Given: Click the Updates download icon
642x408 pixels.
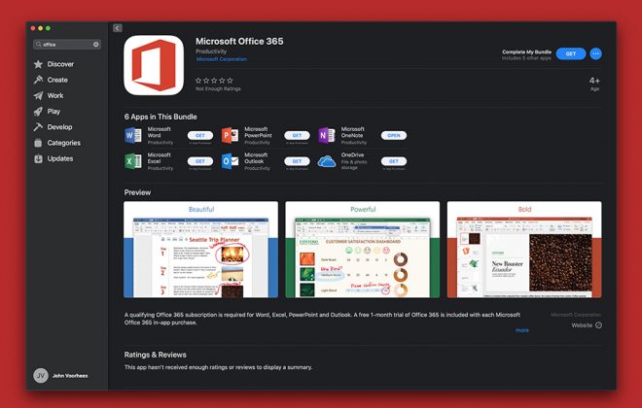Looking at the screenshot, I should (38, 158).
